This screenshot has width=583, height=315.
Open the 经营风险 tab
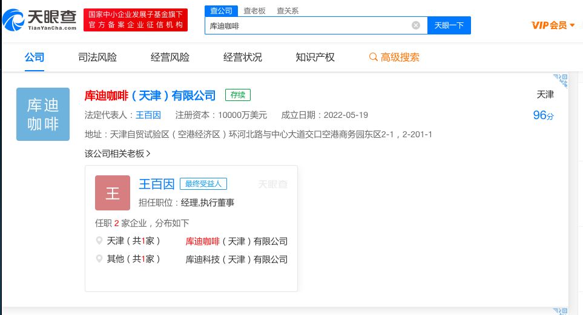click(170, 57)
